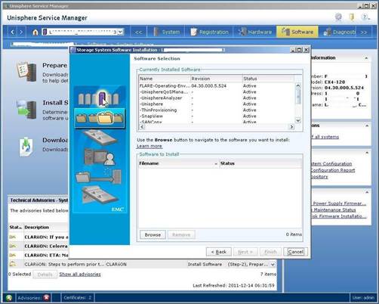Open the all systems link
The image size is (379, 304).
pyautogui.click(x=325, y=137)
